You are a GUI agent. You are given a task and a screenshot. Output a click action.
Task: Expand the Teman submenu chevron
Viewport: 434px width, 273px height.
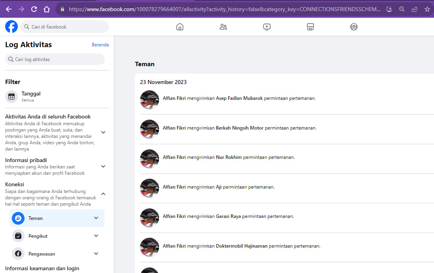tap(96, 218)
